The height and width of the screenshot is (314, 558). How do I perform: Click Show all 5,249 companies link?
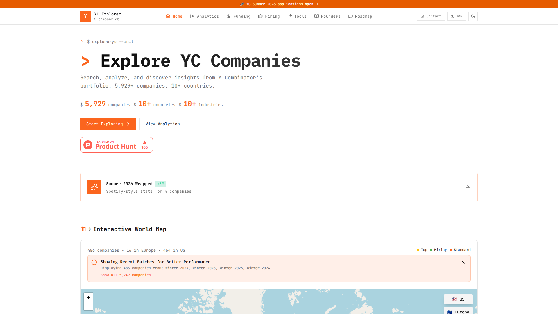[128, 275]
